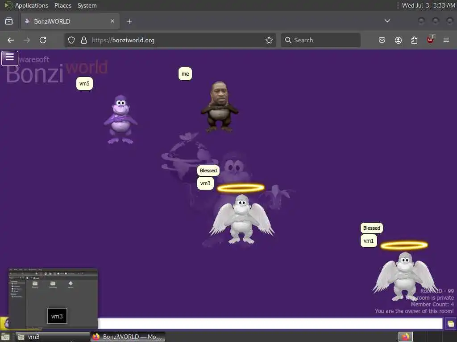The height and width of the screenshot is (342, 457).
Task: Open a new tab with plus icon
Action: click(x=129, y=21)
